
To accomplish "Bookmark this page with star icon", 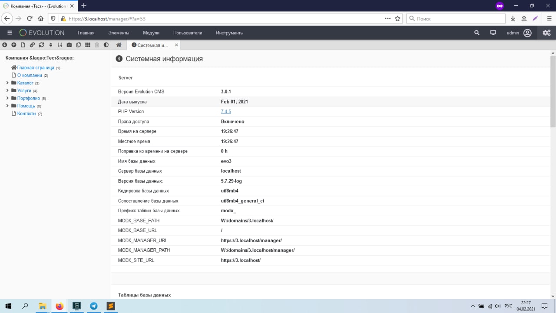I will pos(397,19).
